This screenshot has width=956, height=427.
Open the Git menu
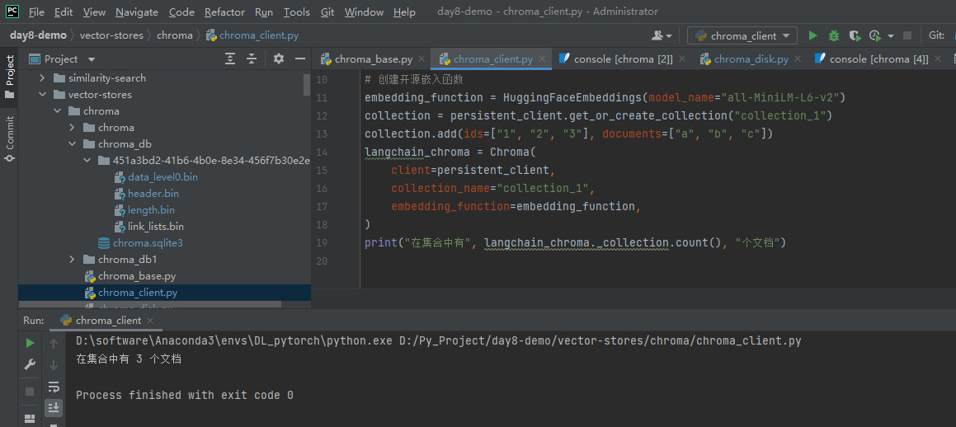tap(327, 12)
